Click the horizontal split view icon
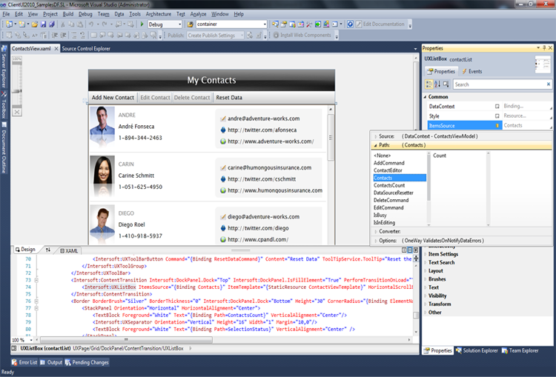Viewport: 556px width, 377px height. pyautogui.click(x=409, y=250)
